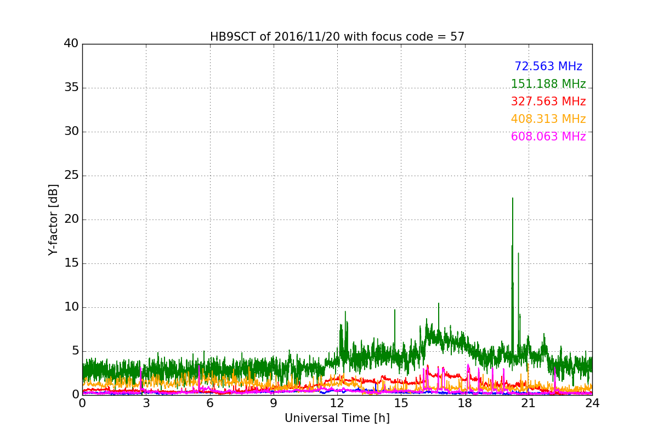The height and width of the screenshot is (439, 658).
Task: Click y-axis tick label 40
Action: click(71, 44)
